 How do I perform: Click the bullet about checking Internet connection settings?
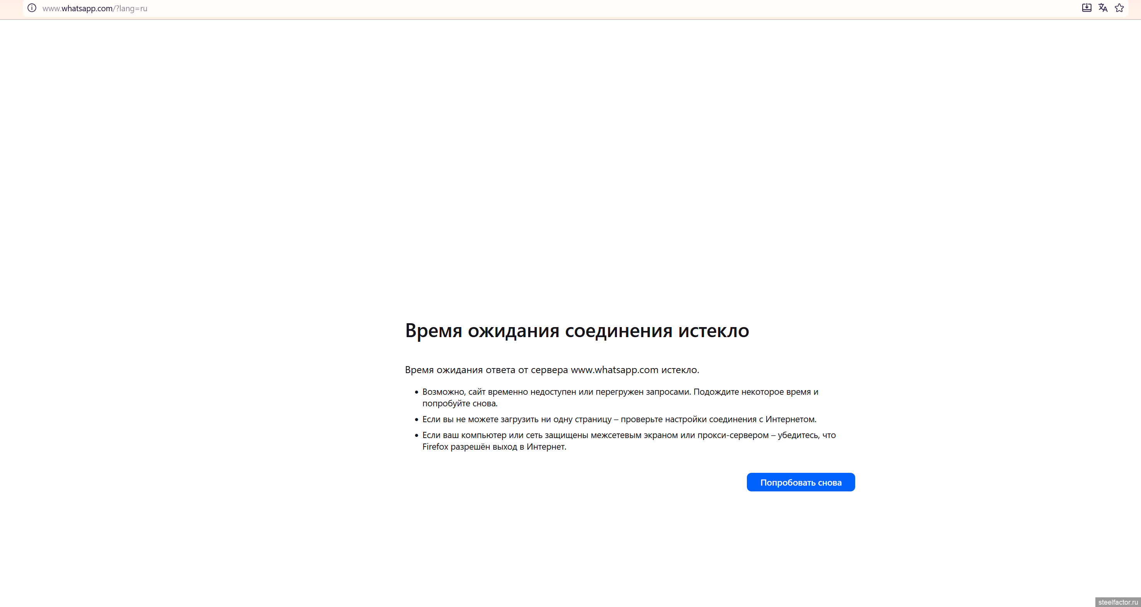click(x=619, y=419)
